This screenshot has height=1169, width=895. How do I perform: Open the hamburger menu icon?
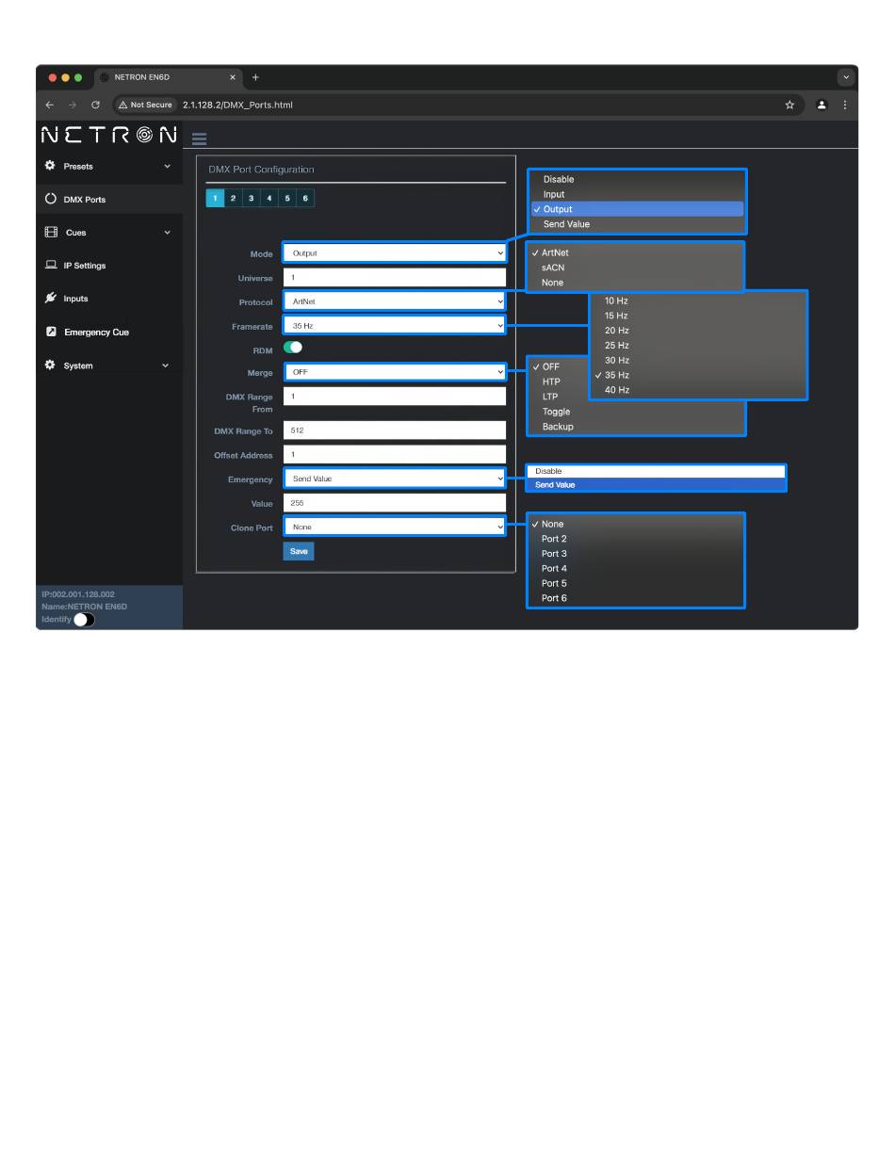(x=199, y=138)
